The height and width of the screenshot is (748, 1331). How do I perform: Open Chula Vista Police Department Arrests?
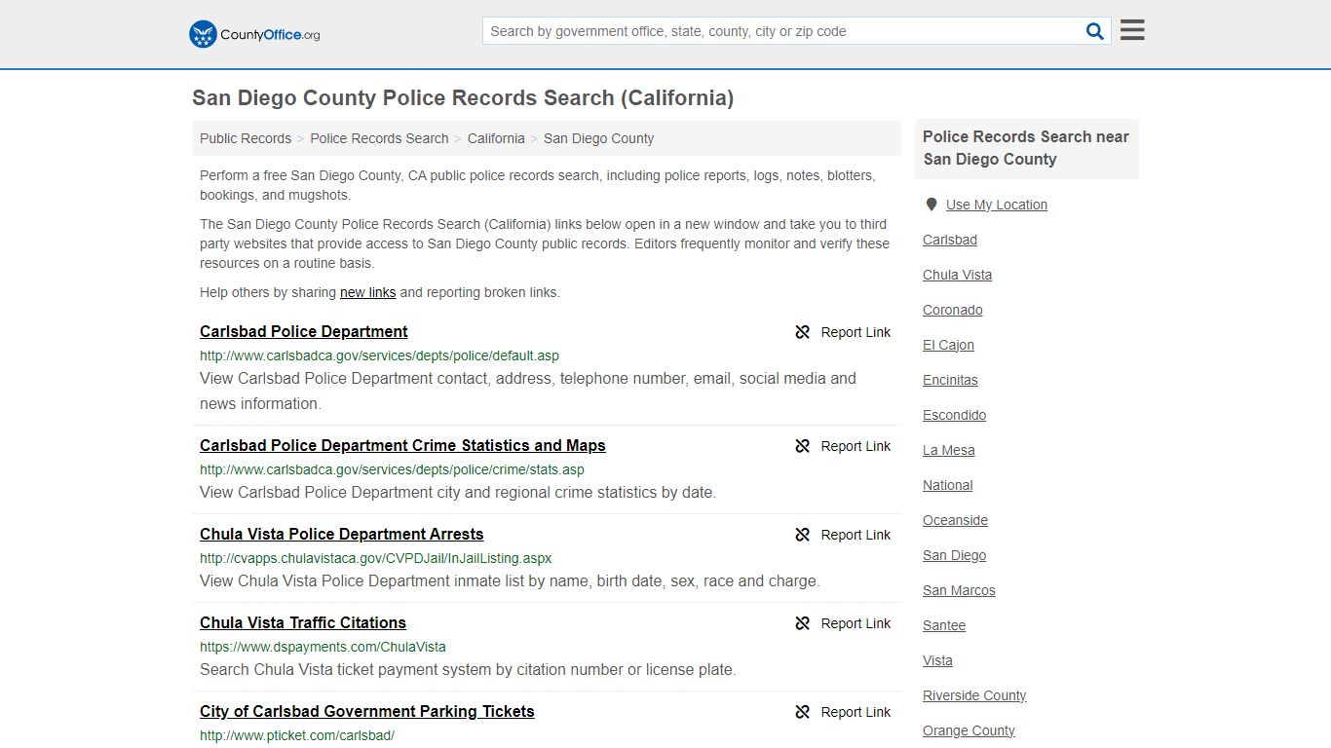pos(342,534)
